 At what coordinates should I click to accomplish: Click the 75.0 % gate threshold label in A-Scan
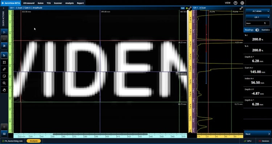click(x=235, y=12)
